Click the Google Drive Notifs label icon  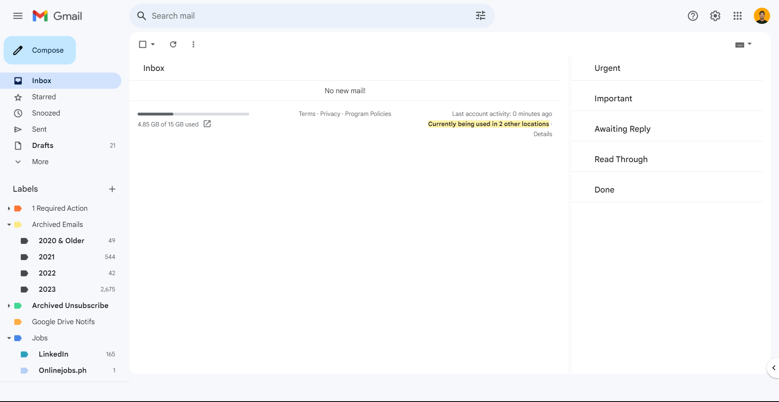coord(18,322)
